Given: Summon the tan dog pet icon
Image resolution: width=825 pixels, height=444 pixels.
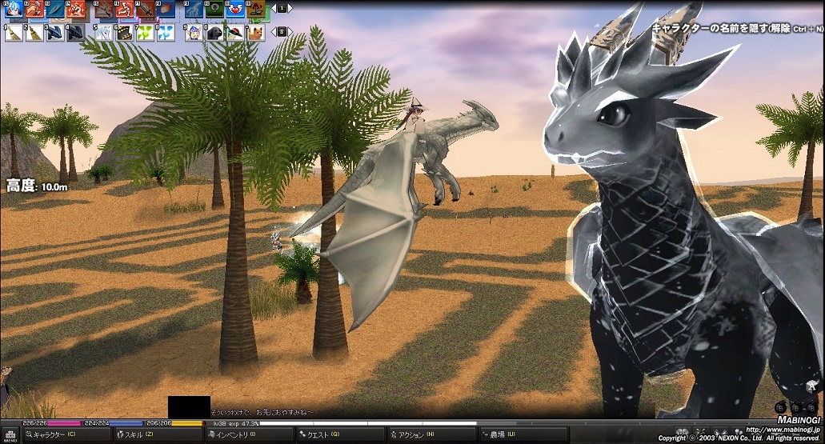Looking at the screenshot, I should (x=256, y=33).
